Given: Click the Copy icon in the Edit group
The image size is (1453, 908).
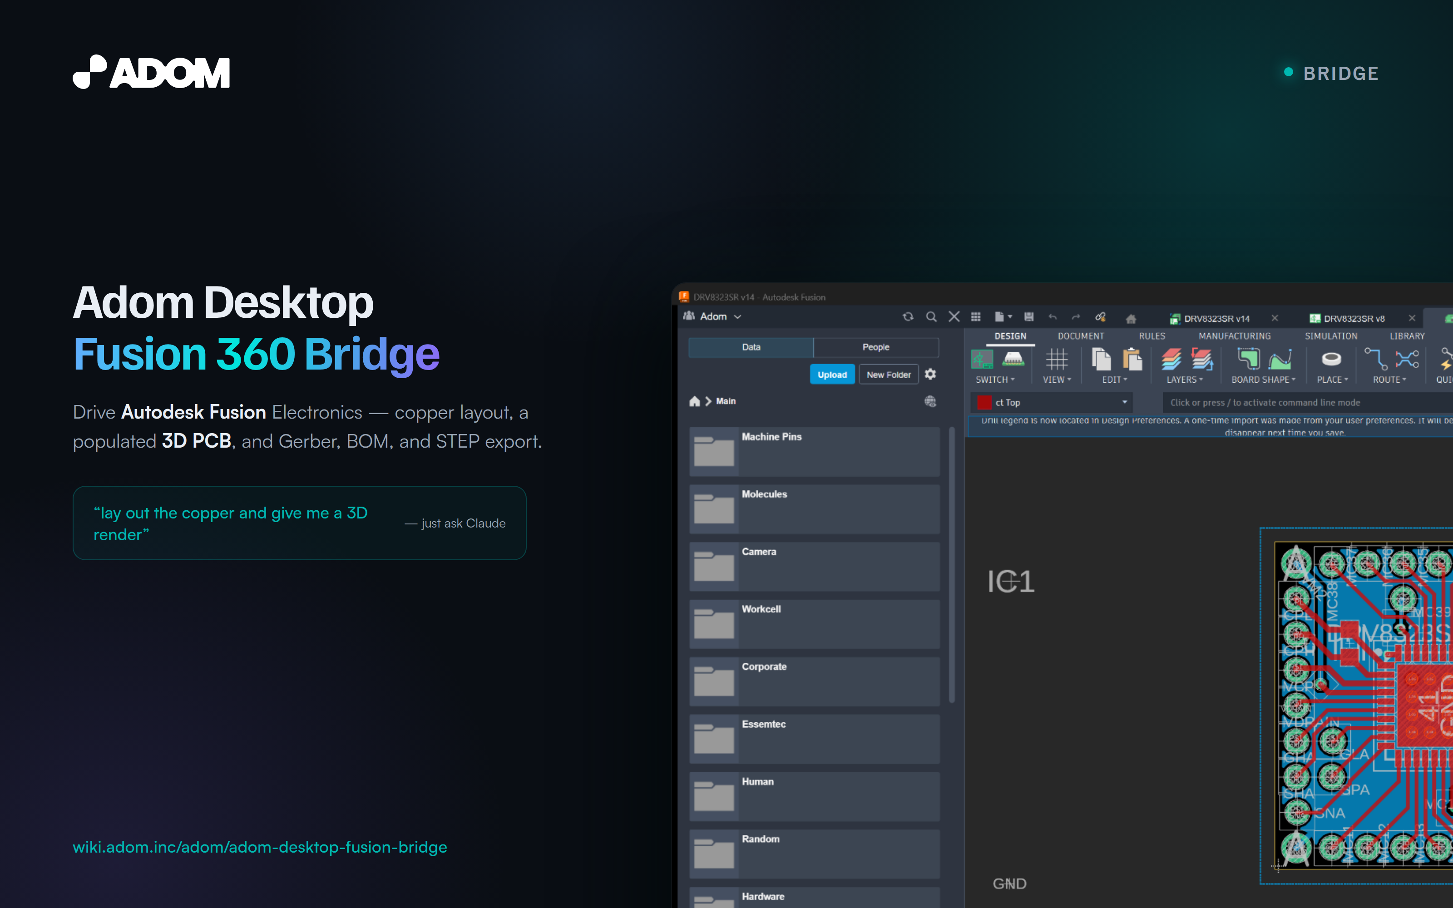Looking at the screenshot, I should 1101,359.
